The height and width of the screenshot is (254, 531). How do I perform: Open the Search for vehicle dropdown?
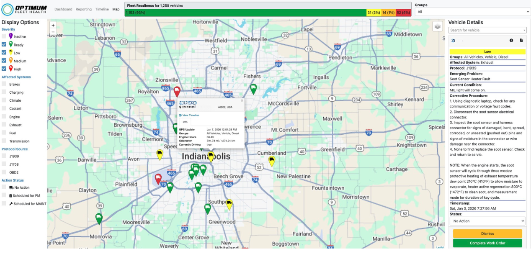tap(487, 30)
